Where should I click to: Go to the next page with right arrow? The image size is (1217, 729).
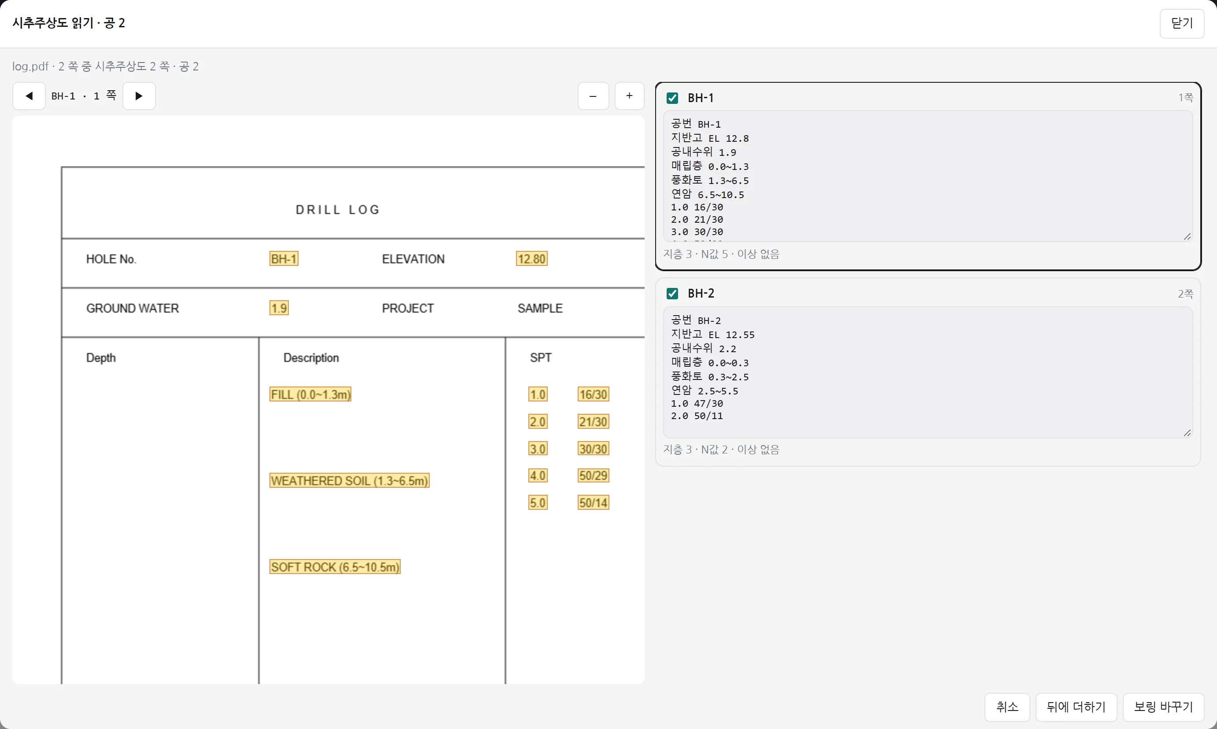coord(139,96)
